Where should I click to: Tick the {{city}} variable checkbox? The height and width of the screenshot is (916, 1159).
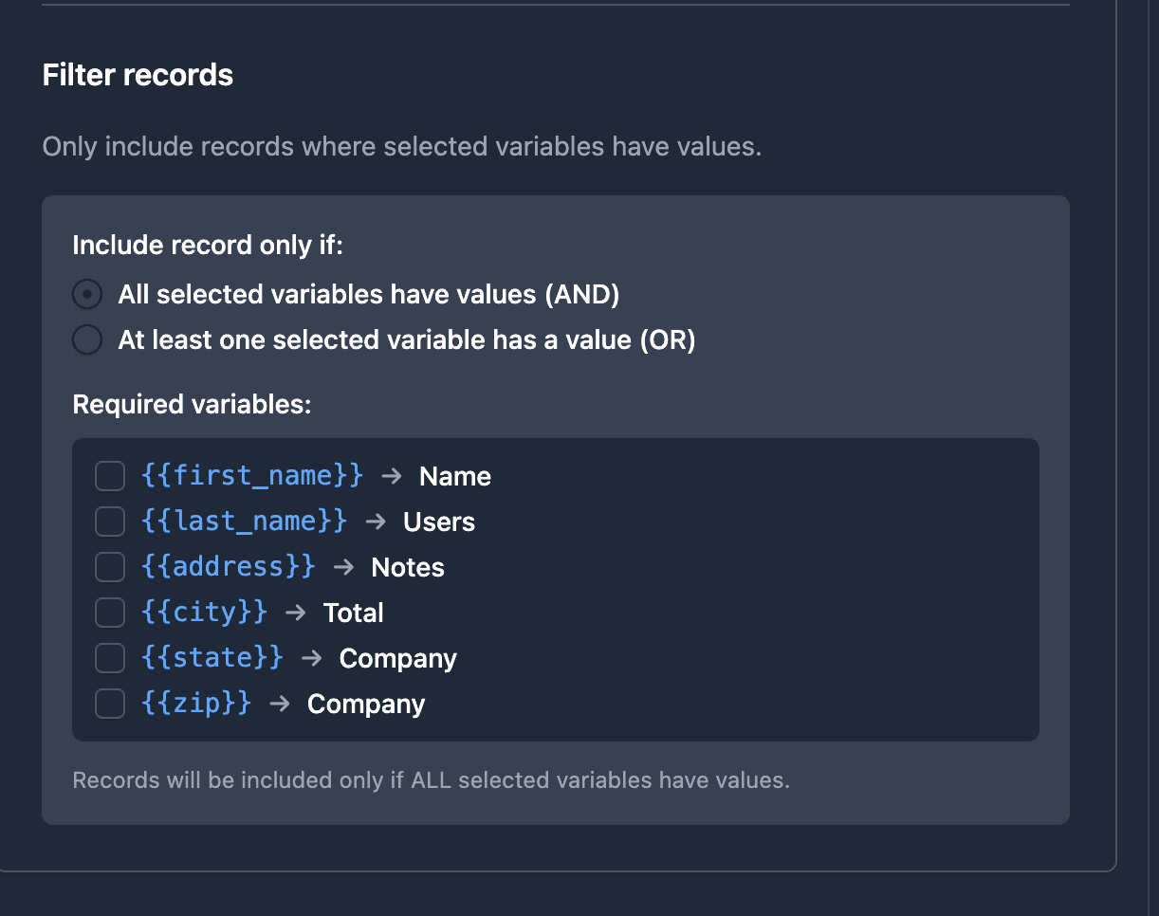[110, 613]
